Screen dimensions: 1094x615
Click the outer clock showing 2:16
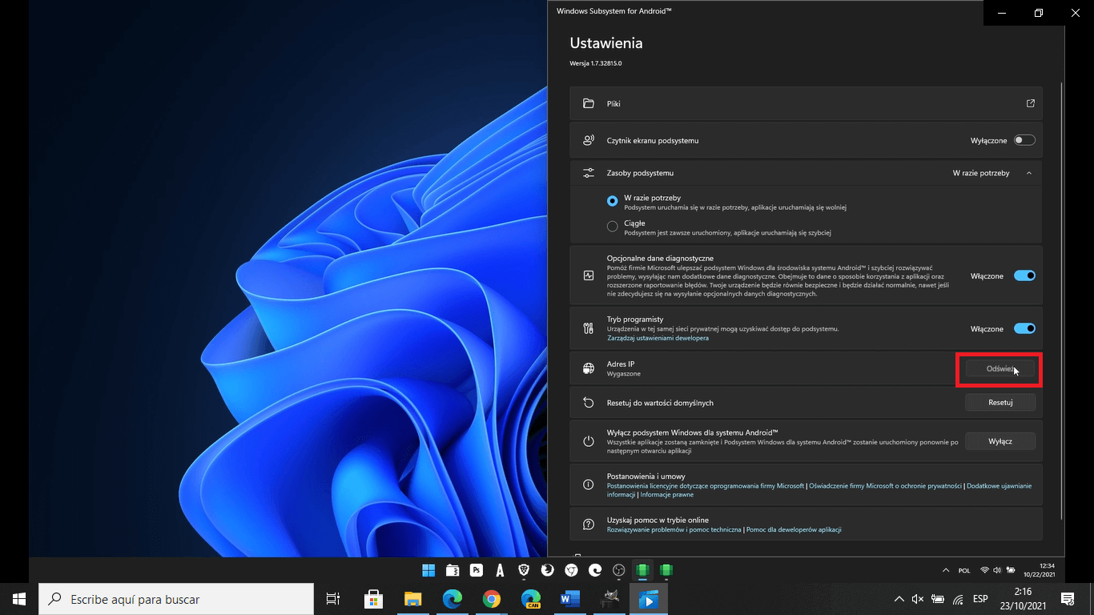(1023, 599)
